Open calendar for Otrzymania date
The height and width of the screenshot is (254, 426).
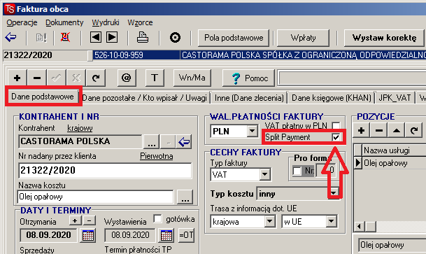[87, 235]
